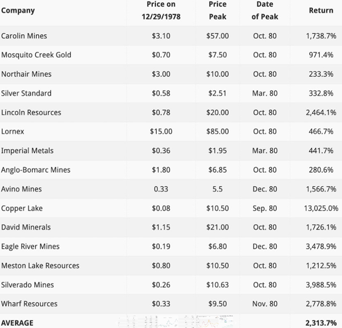Click the Price on 12/29/1978 header

point(161,10)
